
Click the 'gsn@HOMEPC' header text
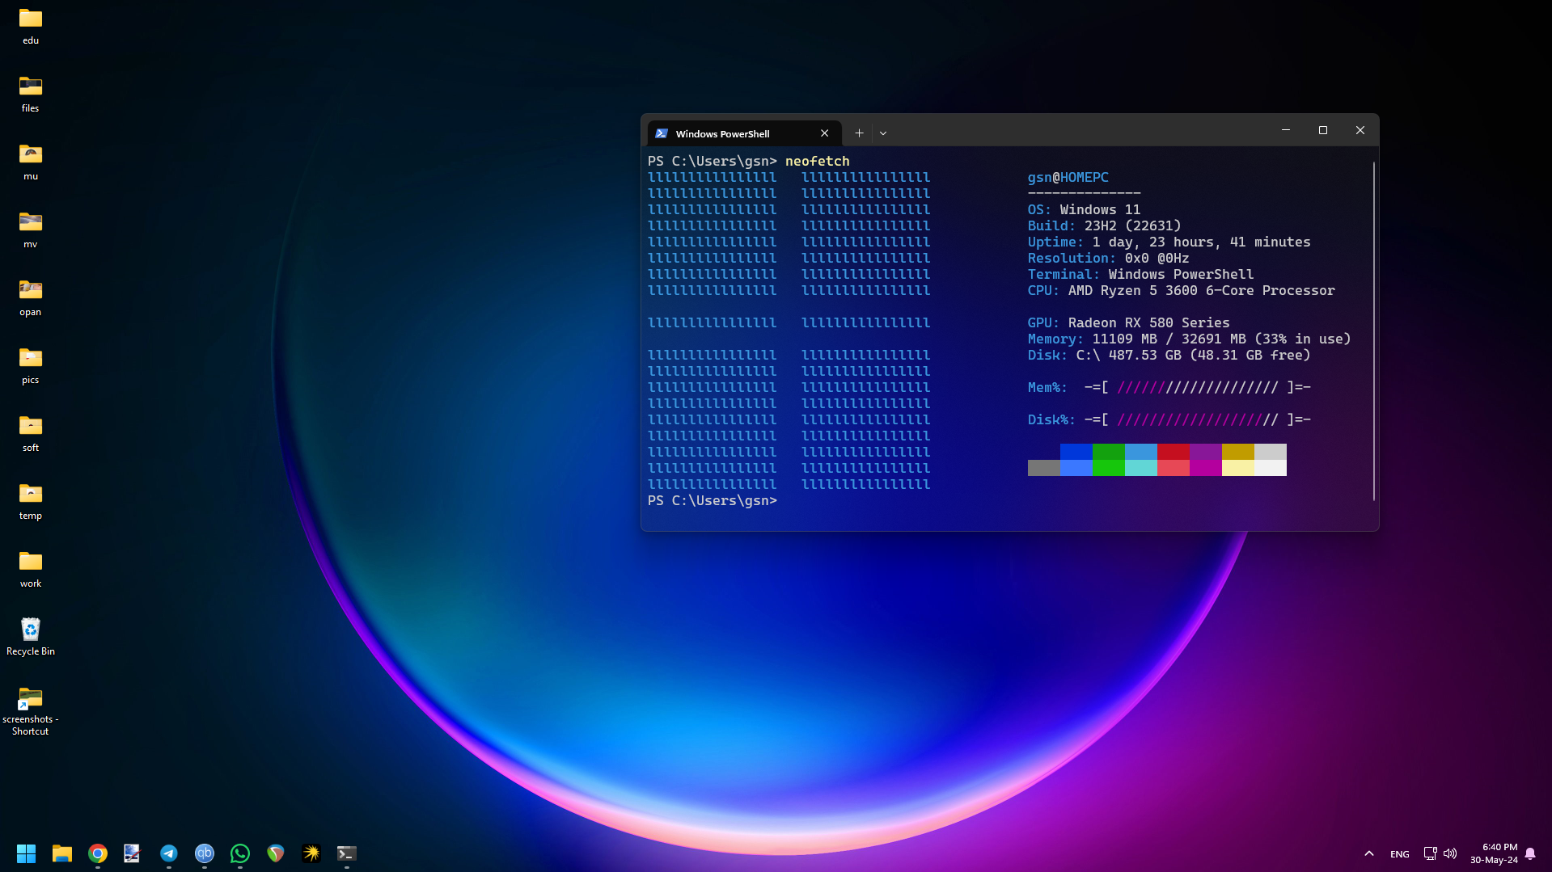coord(1068,177)
